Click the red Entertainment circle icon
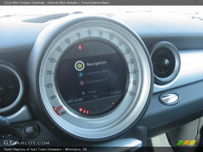Image resolution: width=203 pixels, height=152 pixels. pyautogui.click(x=82, y=83)
